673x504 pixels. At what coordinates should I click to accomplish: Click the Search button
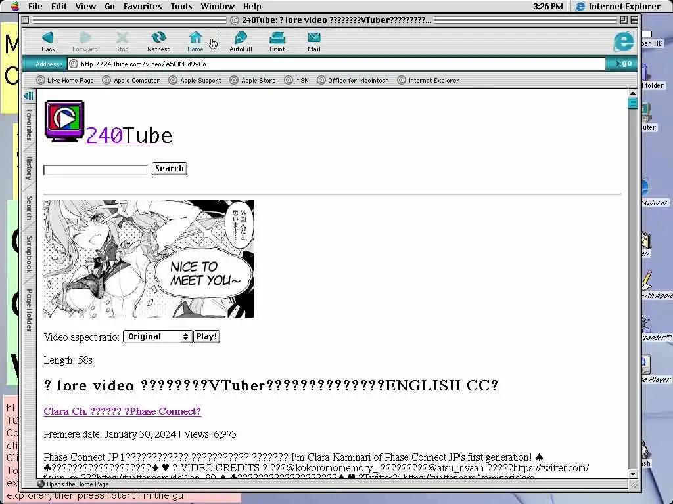pyautogui.click(x=170, y=169)
